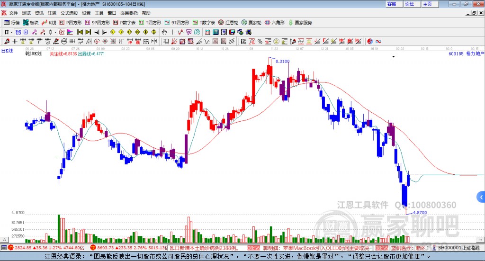Open the P四方形 tool
The image size is (485, 261).
pyautogui.click(x=71, y=23)
